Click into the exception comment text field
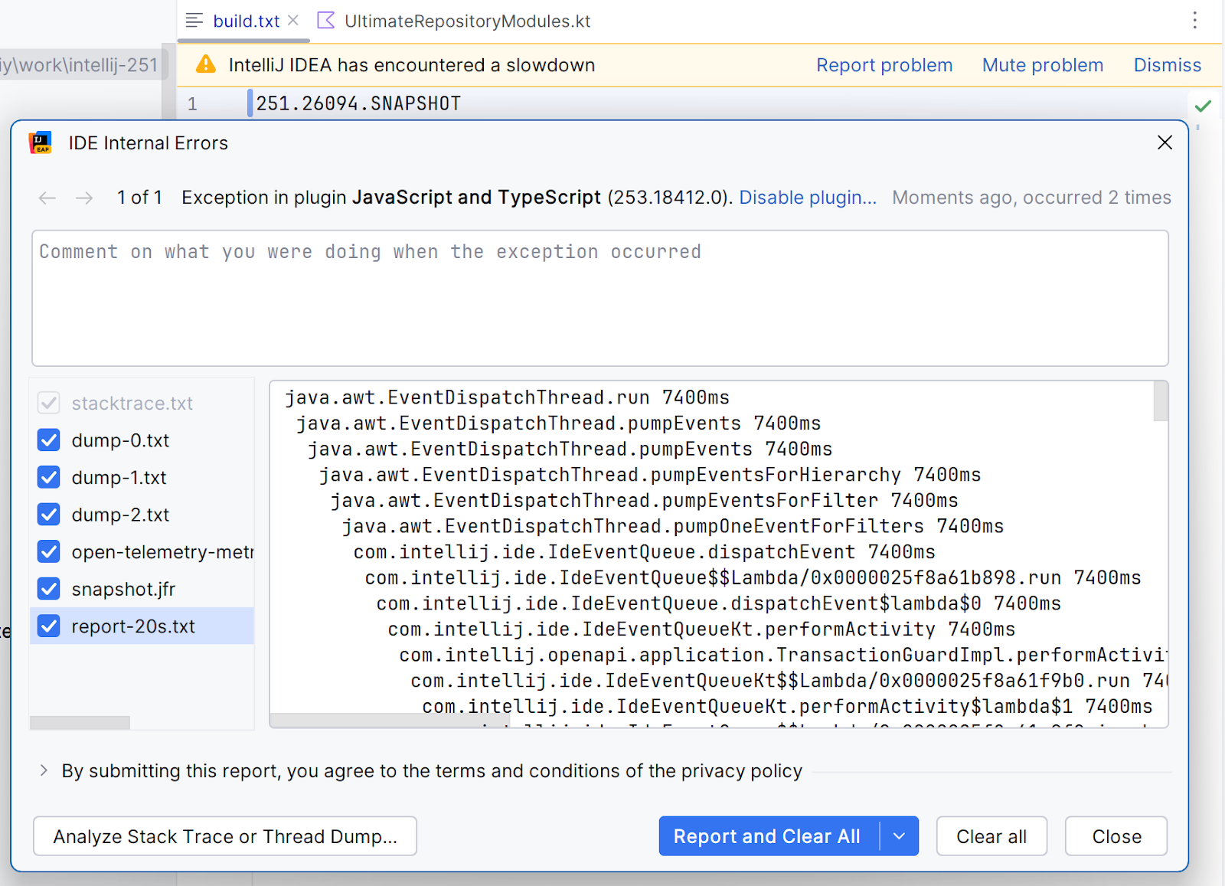 point(600,298)
